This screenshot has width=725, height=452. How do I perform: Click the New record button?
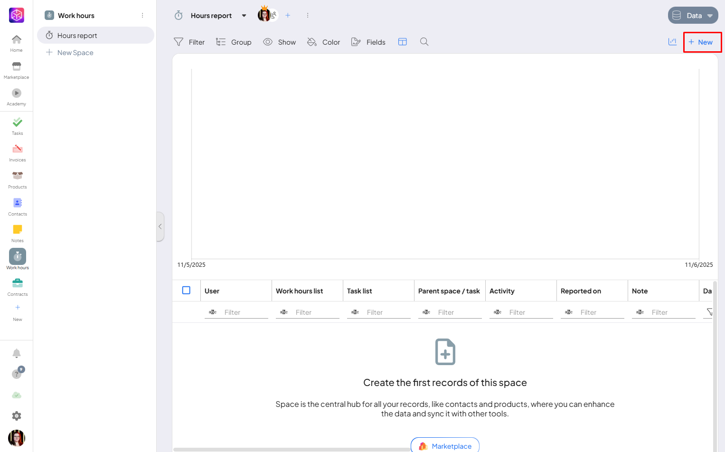pos(702,42)
